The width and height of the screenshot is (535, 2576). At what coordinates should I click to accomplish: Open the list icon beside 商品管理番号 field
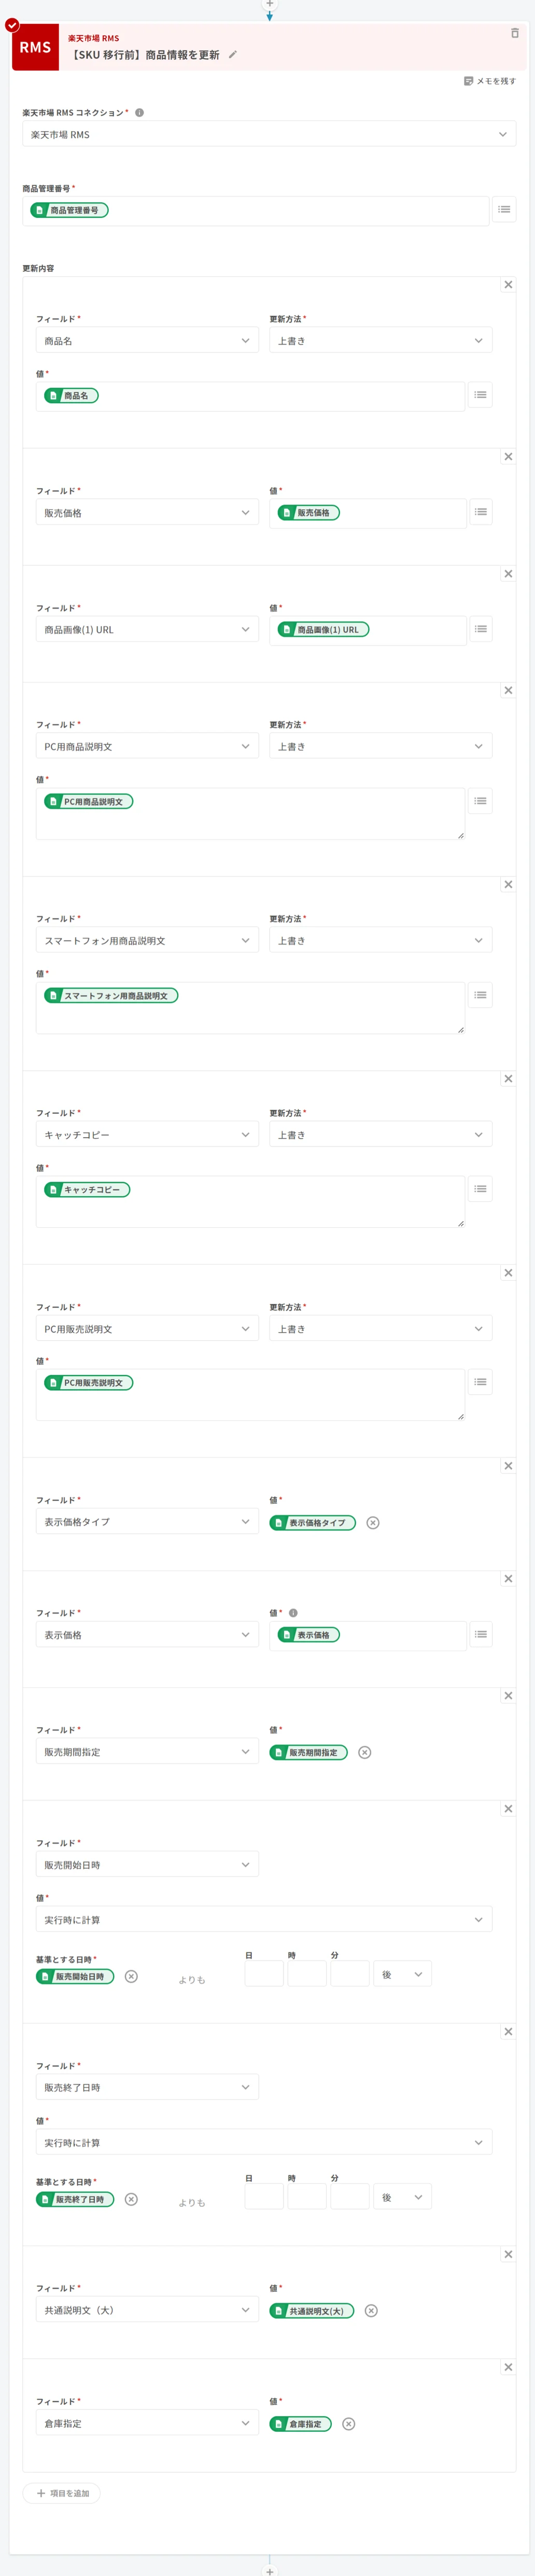pos(504,210)
